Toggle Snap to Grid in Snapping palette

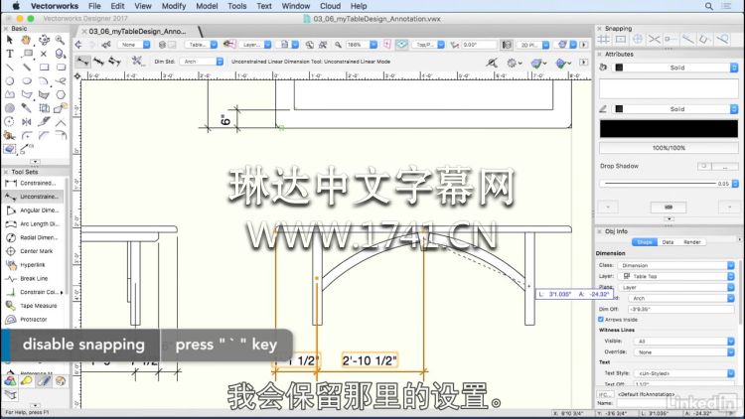(x=604, y=39)
